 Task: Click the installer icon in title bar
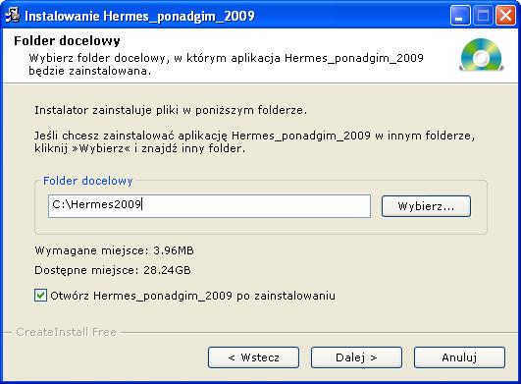pos(13,16)
